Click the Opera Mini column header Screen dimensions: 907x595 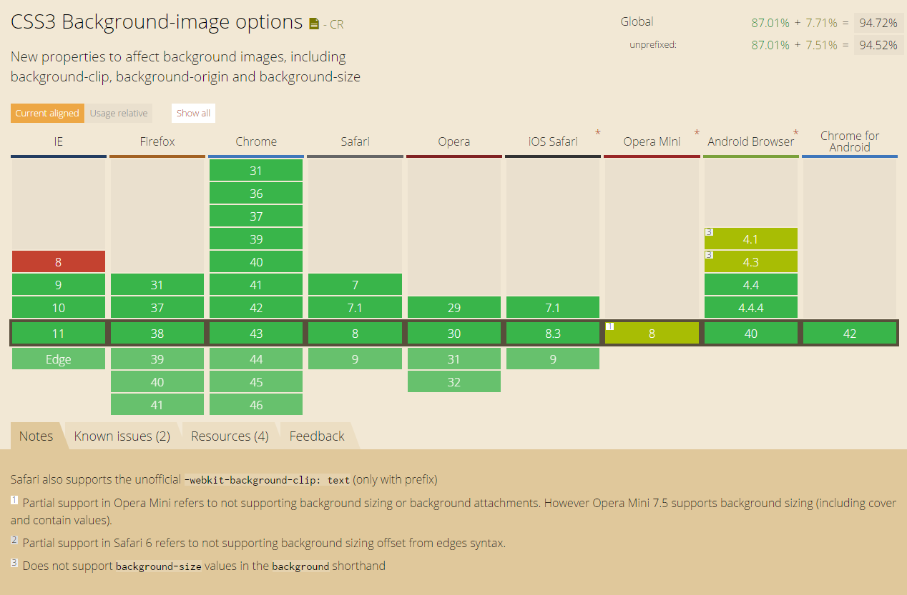click(x=652, y=141)
